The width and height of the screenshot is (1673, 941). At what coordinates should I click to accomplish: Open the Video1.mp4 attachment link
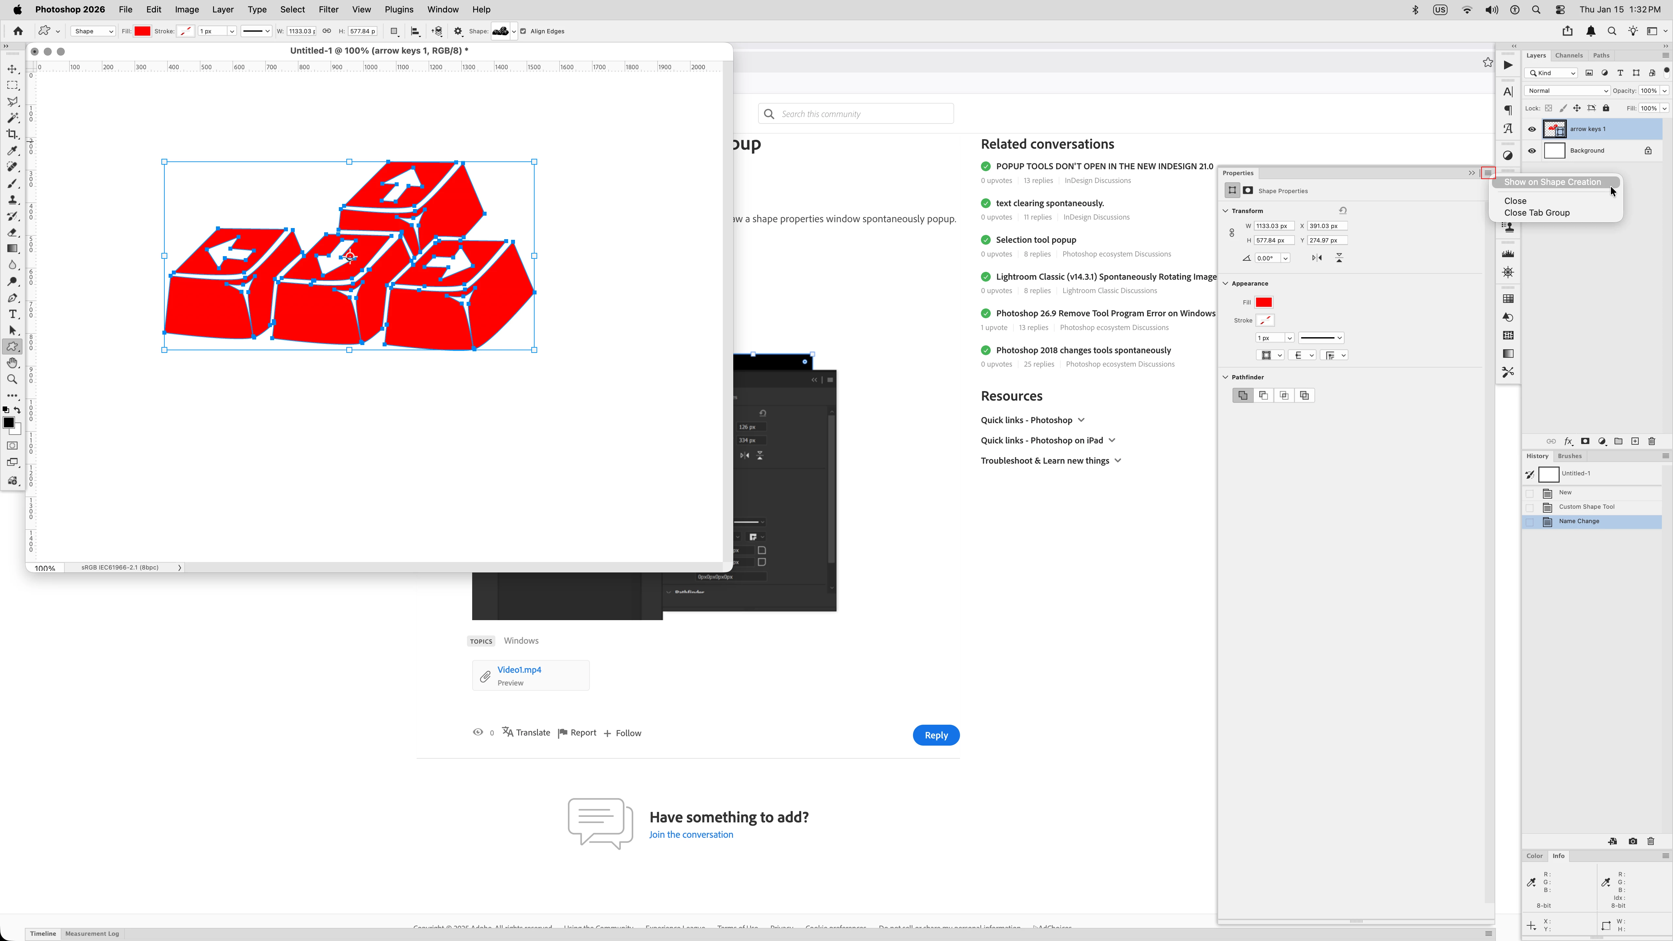pos(520,669)
